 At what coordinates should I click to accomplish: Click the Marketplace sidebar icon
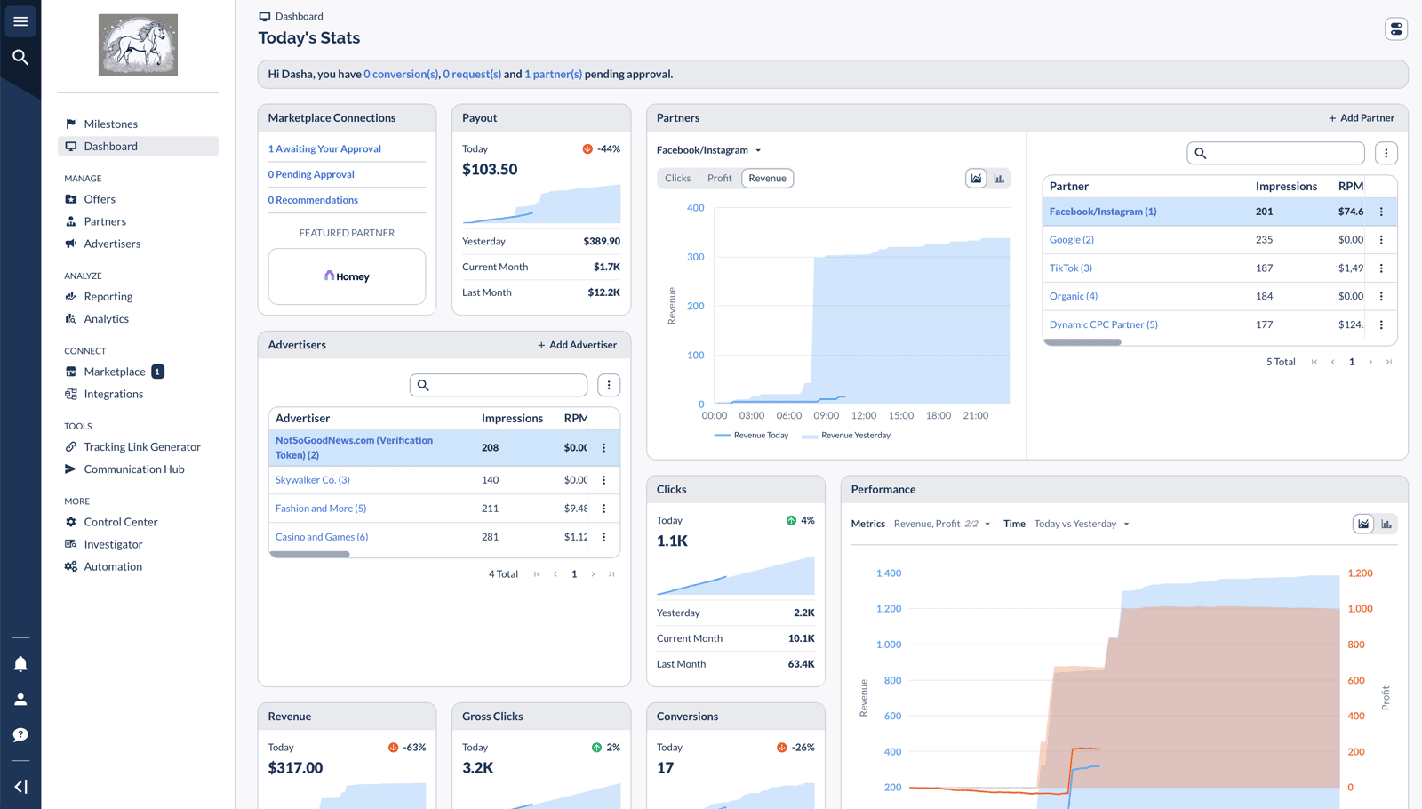pyautogui.click(x=71, y=372)
